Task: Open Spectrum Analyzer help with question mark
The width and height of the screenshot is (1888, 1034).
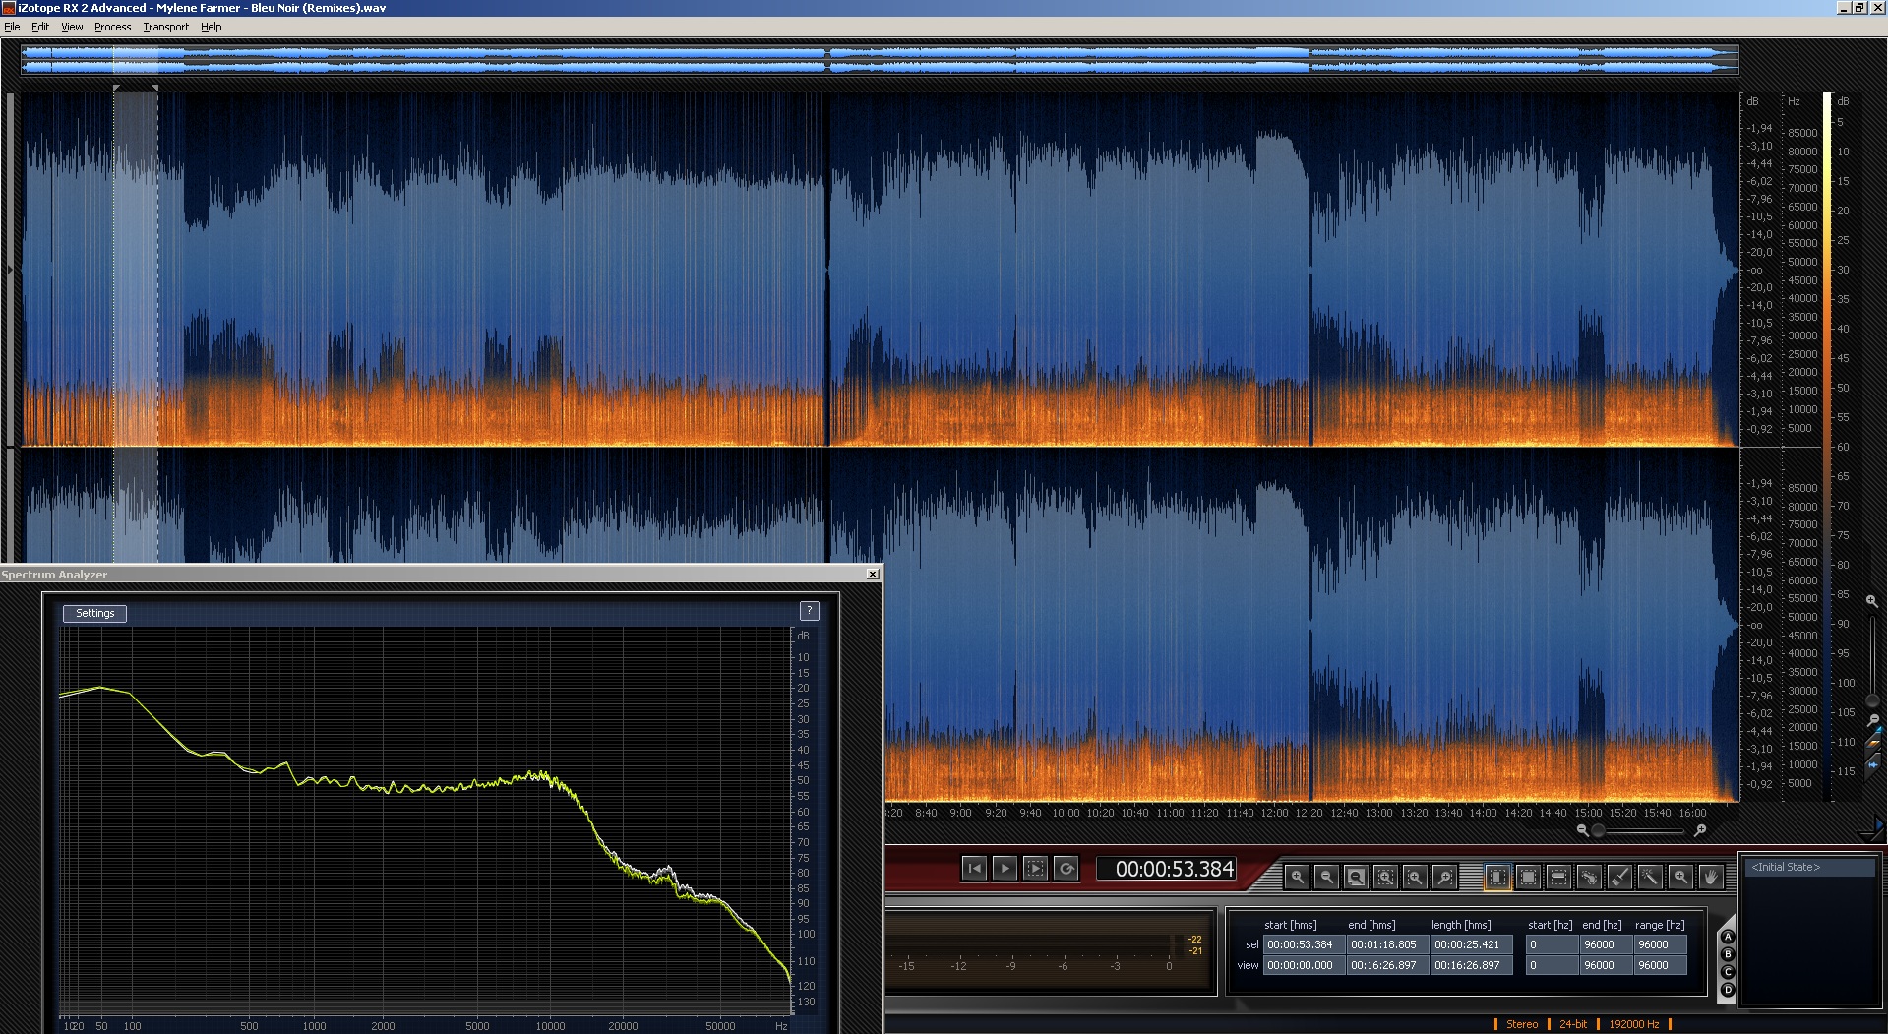Action: coord(809,611)
